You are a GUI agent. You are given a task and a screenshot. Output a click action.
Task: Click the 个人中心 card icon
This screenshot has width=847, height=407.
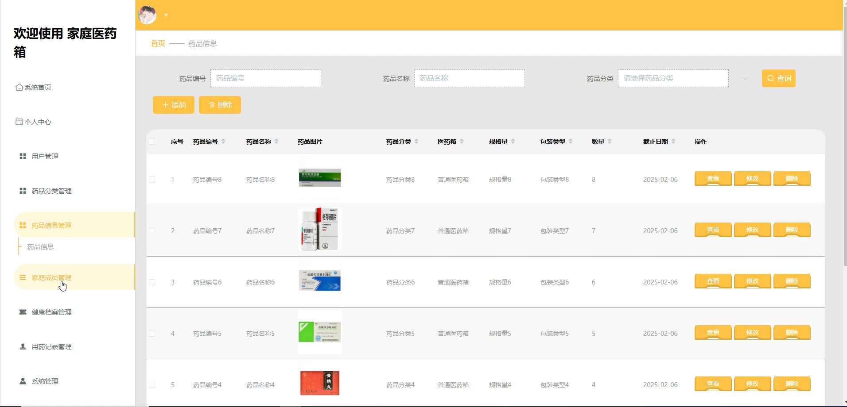click(19, 122)
